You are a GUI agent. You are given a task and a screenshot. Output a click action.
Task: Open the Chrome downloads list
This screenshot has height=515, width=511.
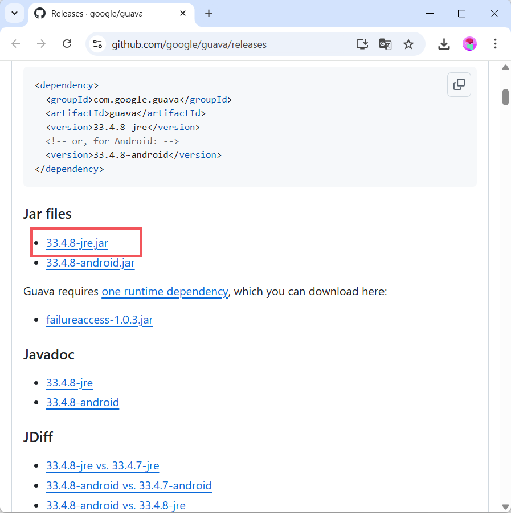pyautogui.click(x=444, y=44)
